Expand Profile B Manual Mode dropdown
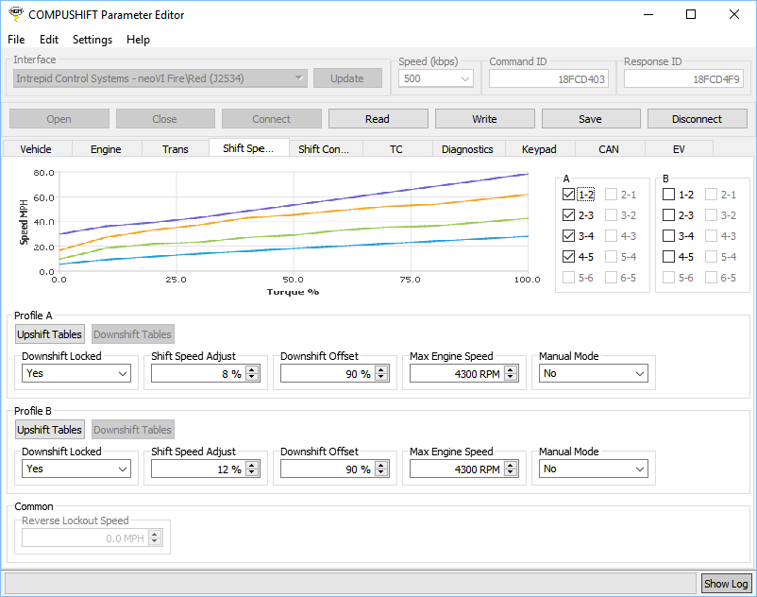The image size is (757, 597). point(595,469)
